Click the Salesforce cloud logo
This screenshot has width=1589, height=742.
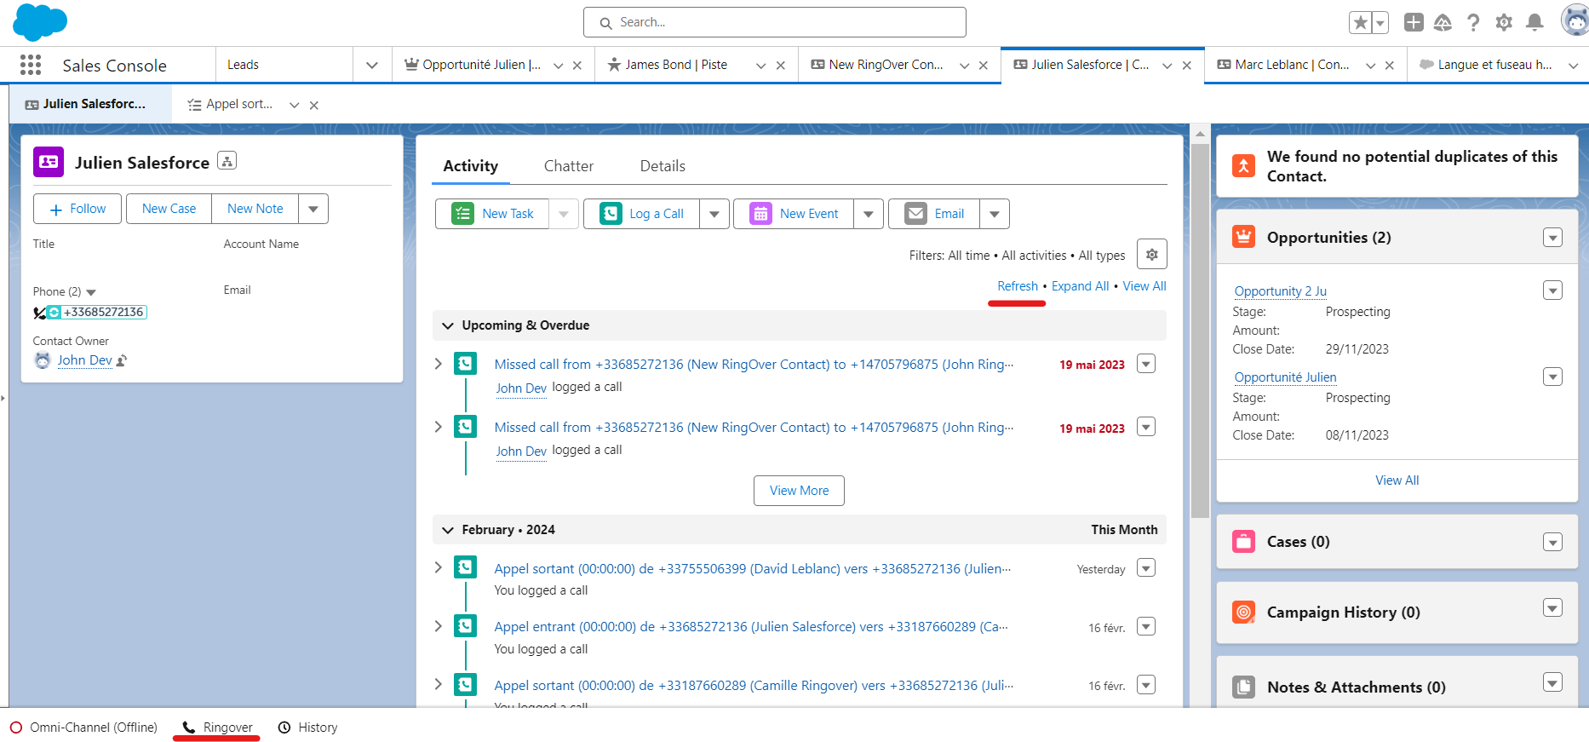click(x=40, y=21)
